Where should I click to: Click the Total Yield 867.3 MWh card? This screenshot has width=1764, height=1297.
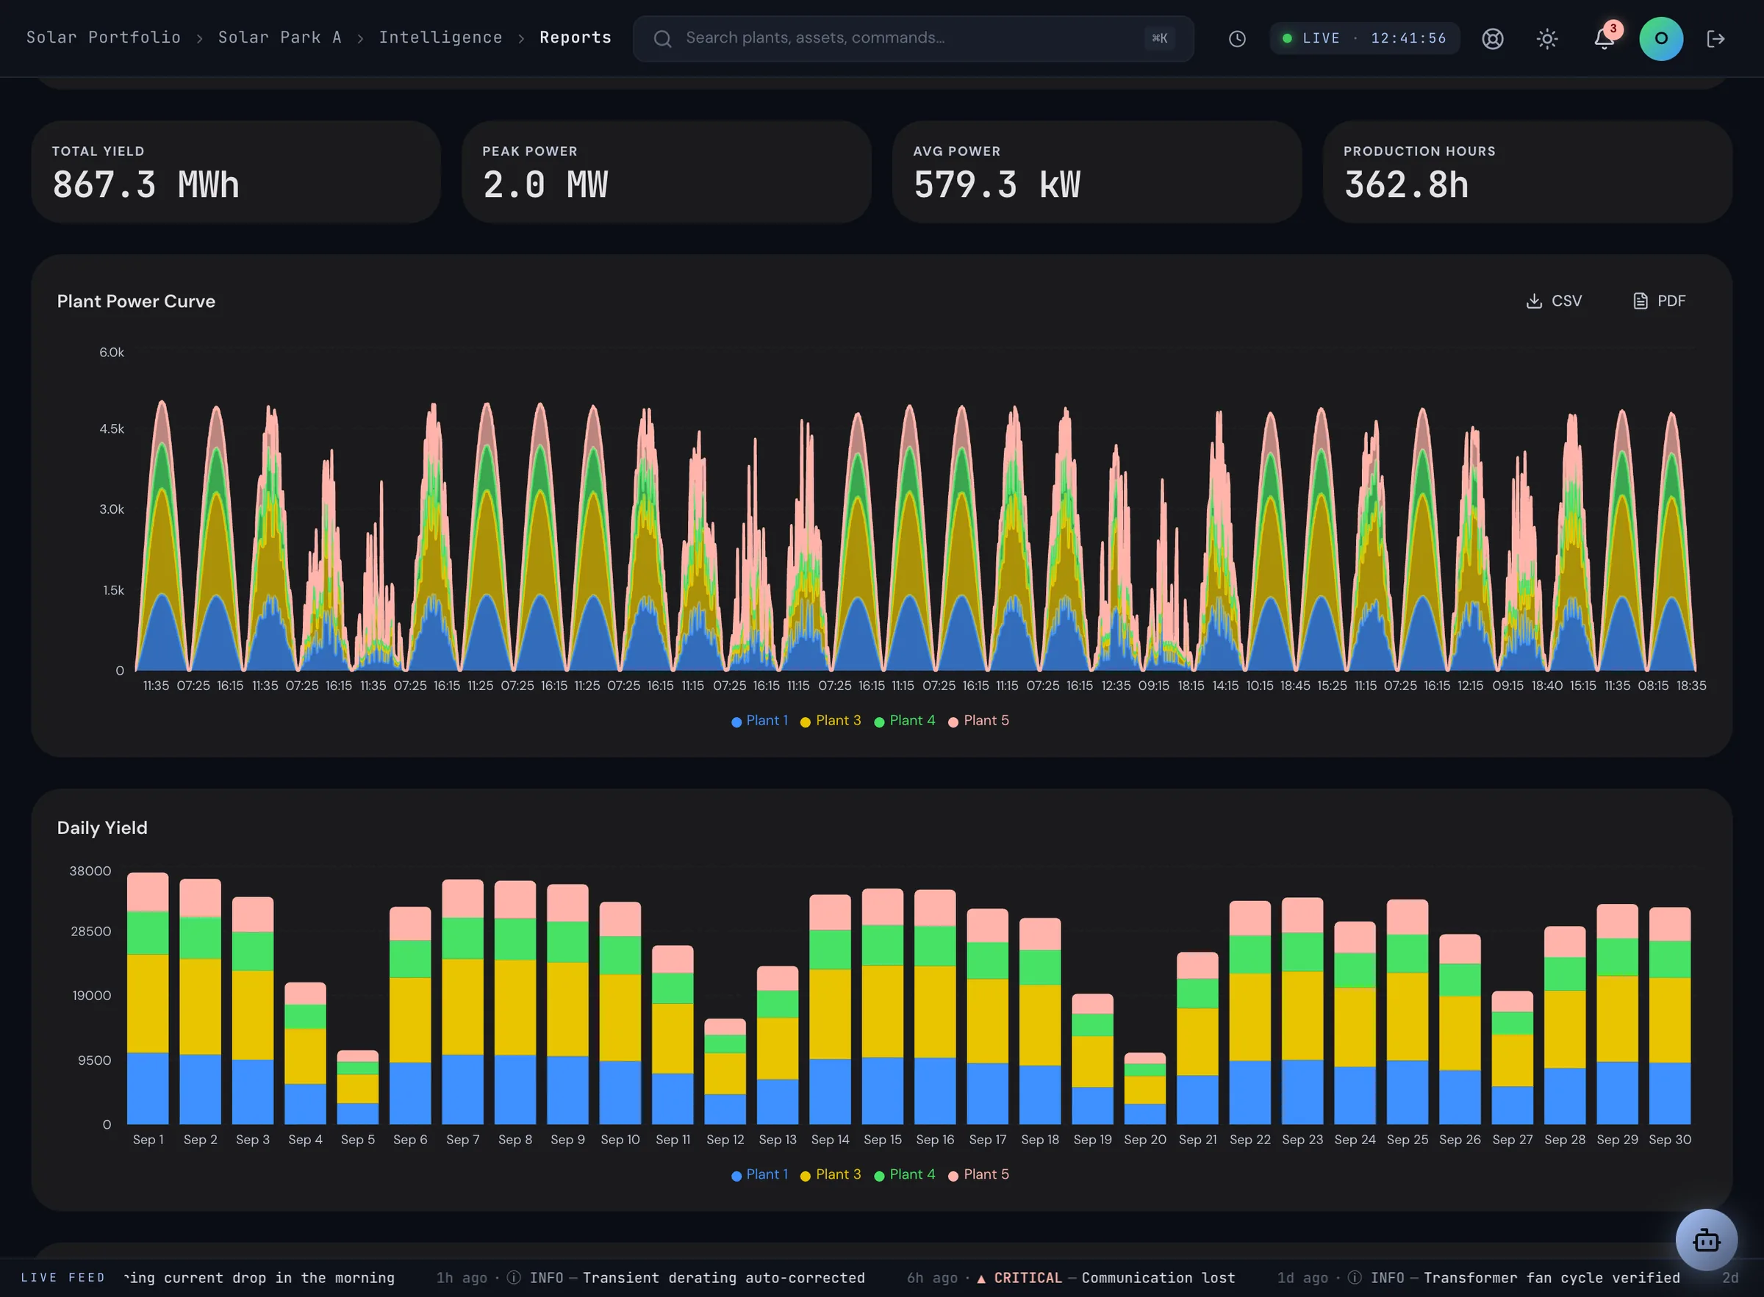point(235,172)
